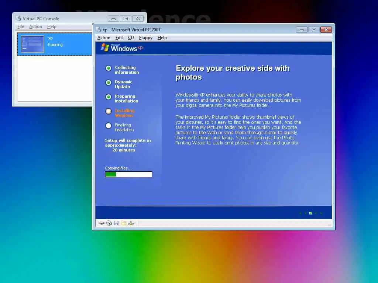Open Action menu in Virtual PC Console
378x283 pixels.
(x=35, y=27)
